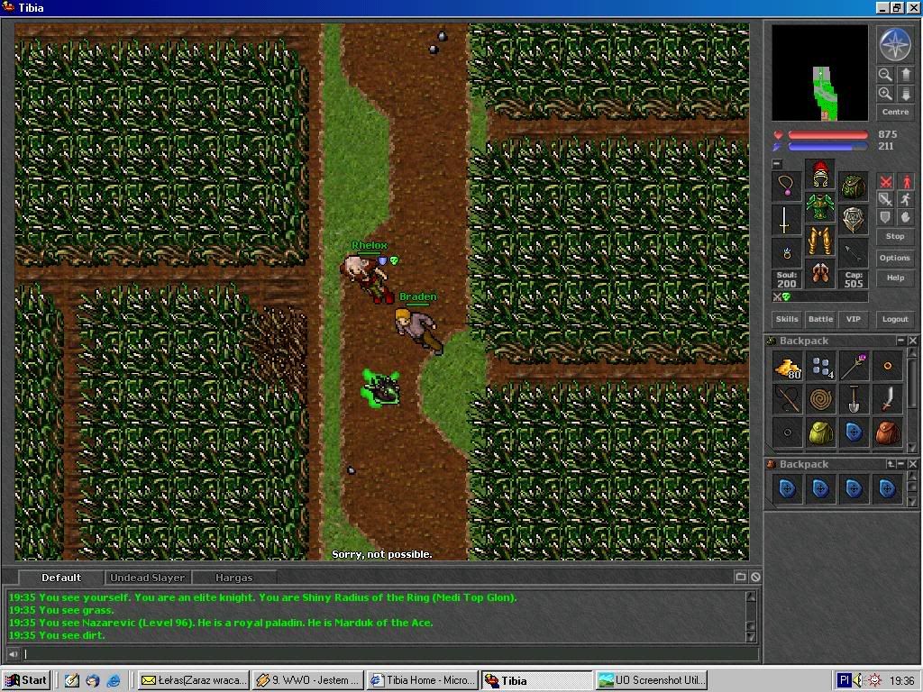Image resolution: width=923 pixels, height=692 pixels.
Task: Close the first Backpack container
Action: [x=912, y=341]
